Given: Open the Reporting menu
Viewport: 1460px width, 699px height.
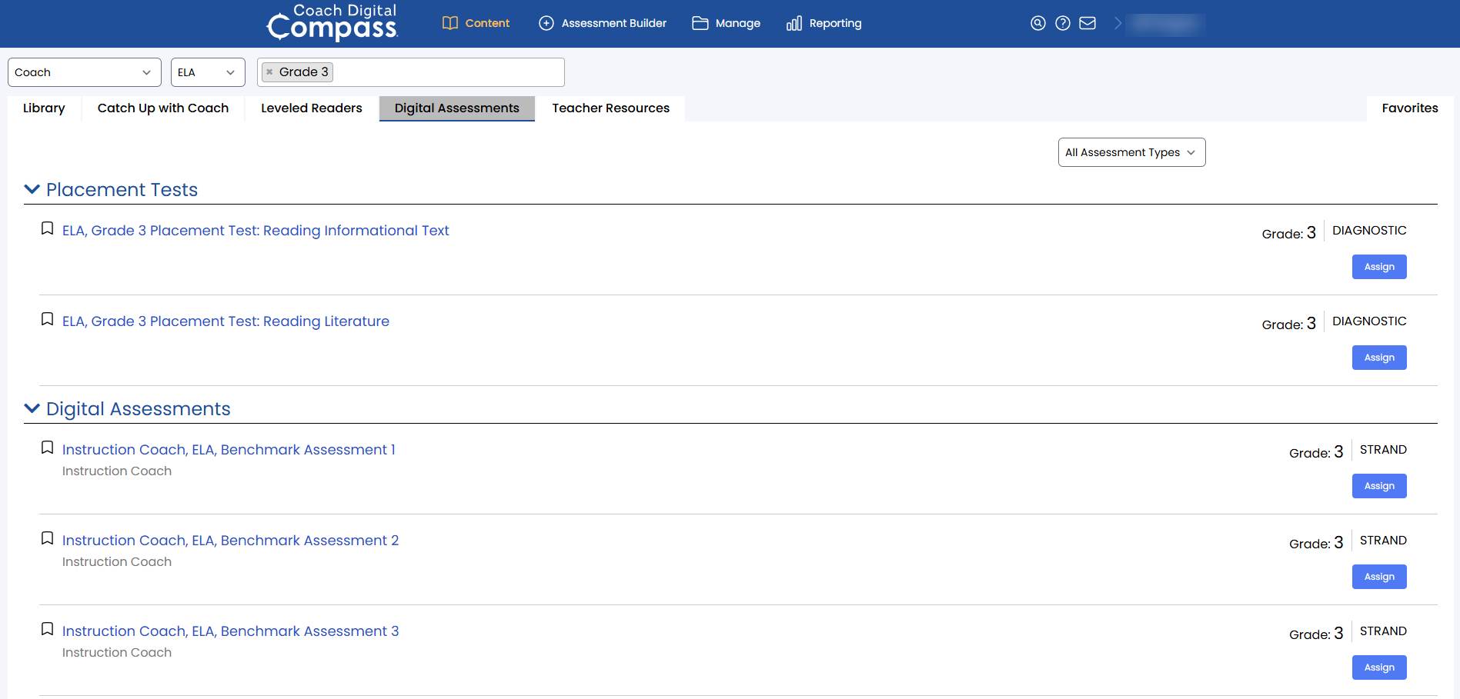Looking at the screenshot, I should [824, 23].
